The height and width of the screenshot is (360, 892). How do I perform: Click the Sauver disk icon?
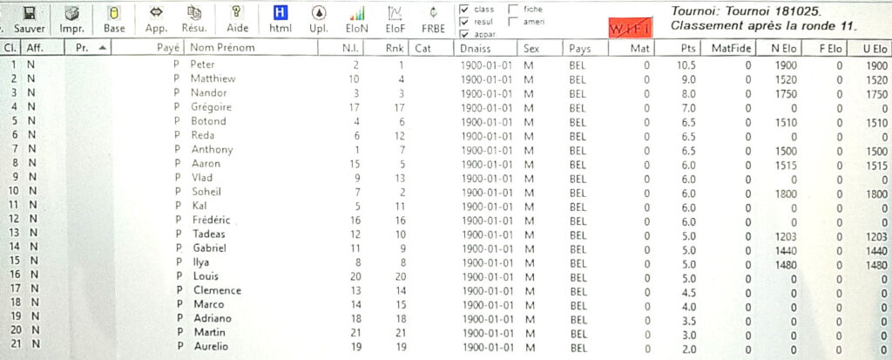(30, 14)
